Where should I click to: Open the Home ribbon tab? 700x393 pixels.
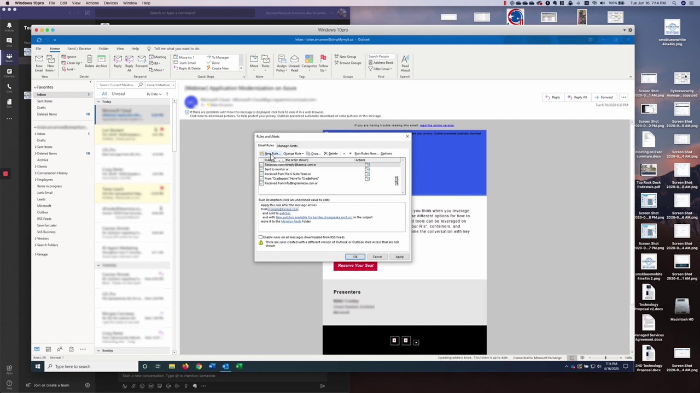point(55,49)
